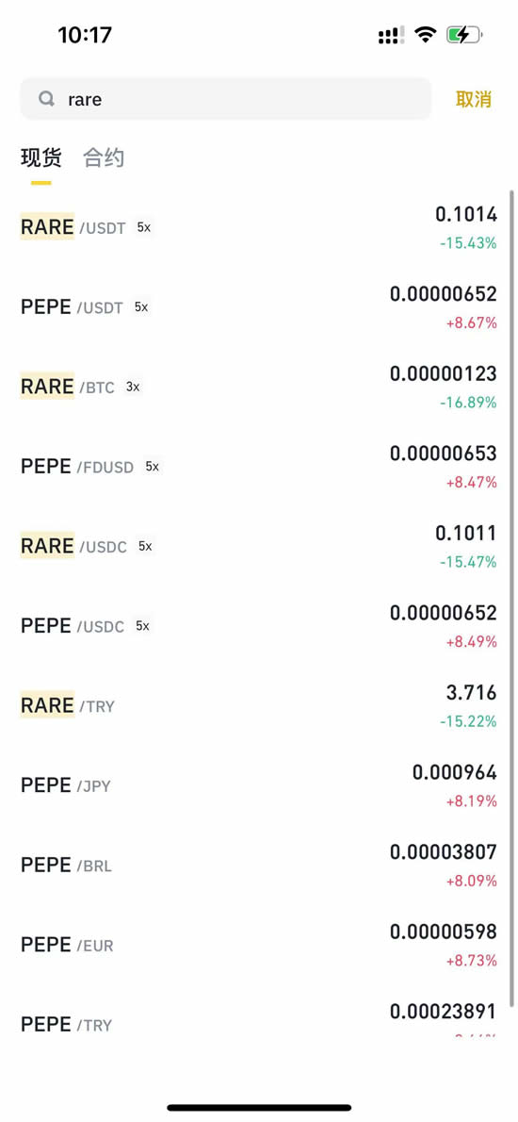The image size is (518, 1122).
Task: Select the PEPE/EUR price 0.00000598
Action: (443, 932)
